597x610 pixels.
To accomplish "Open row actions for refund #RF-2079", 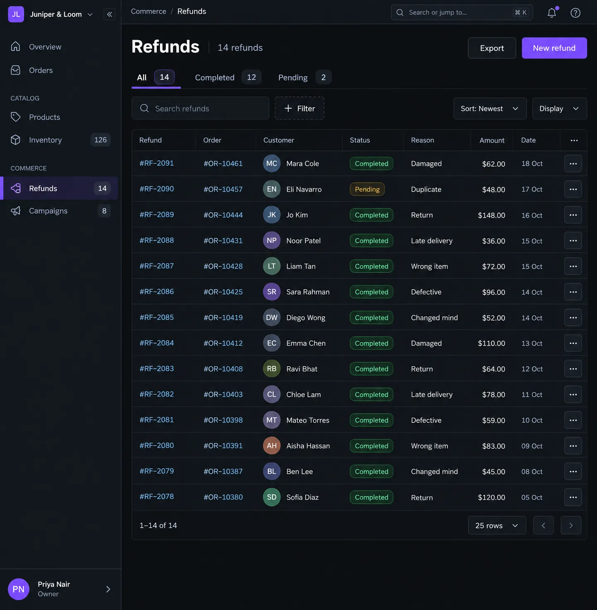I will coord(573,472).
